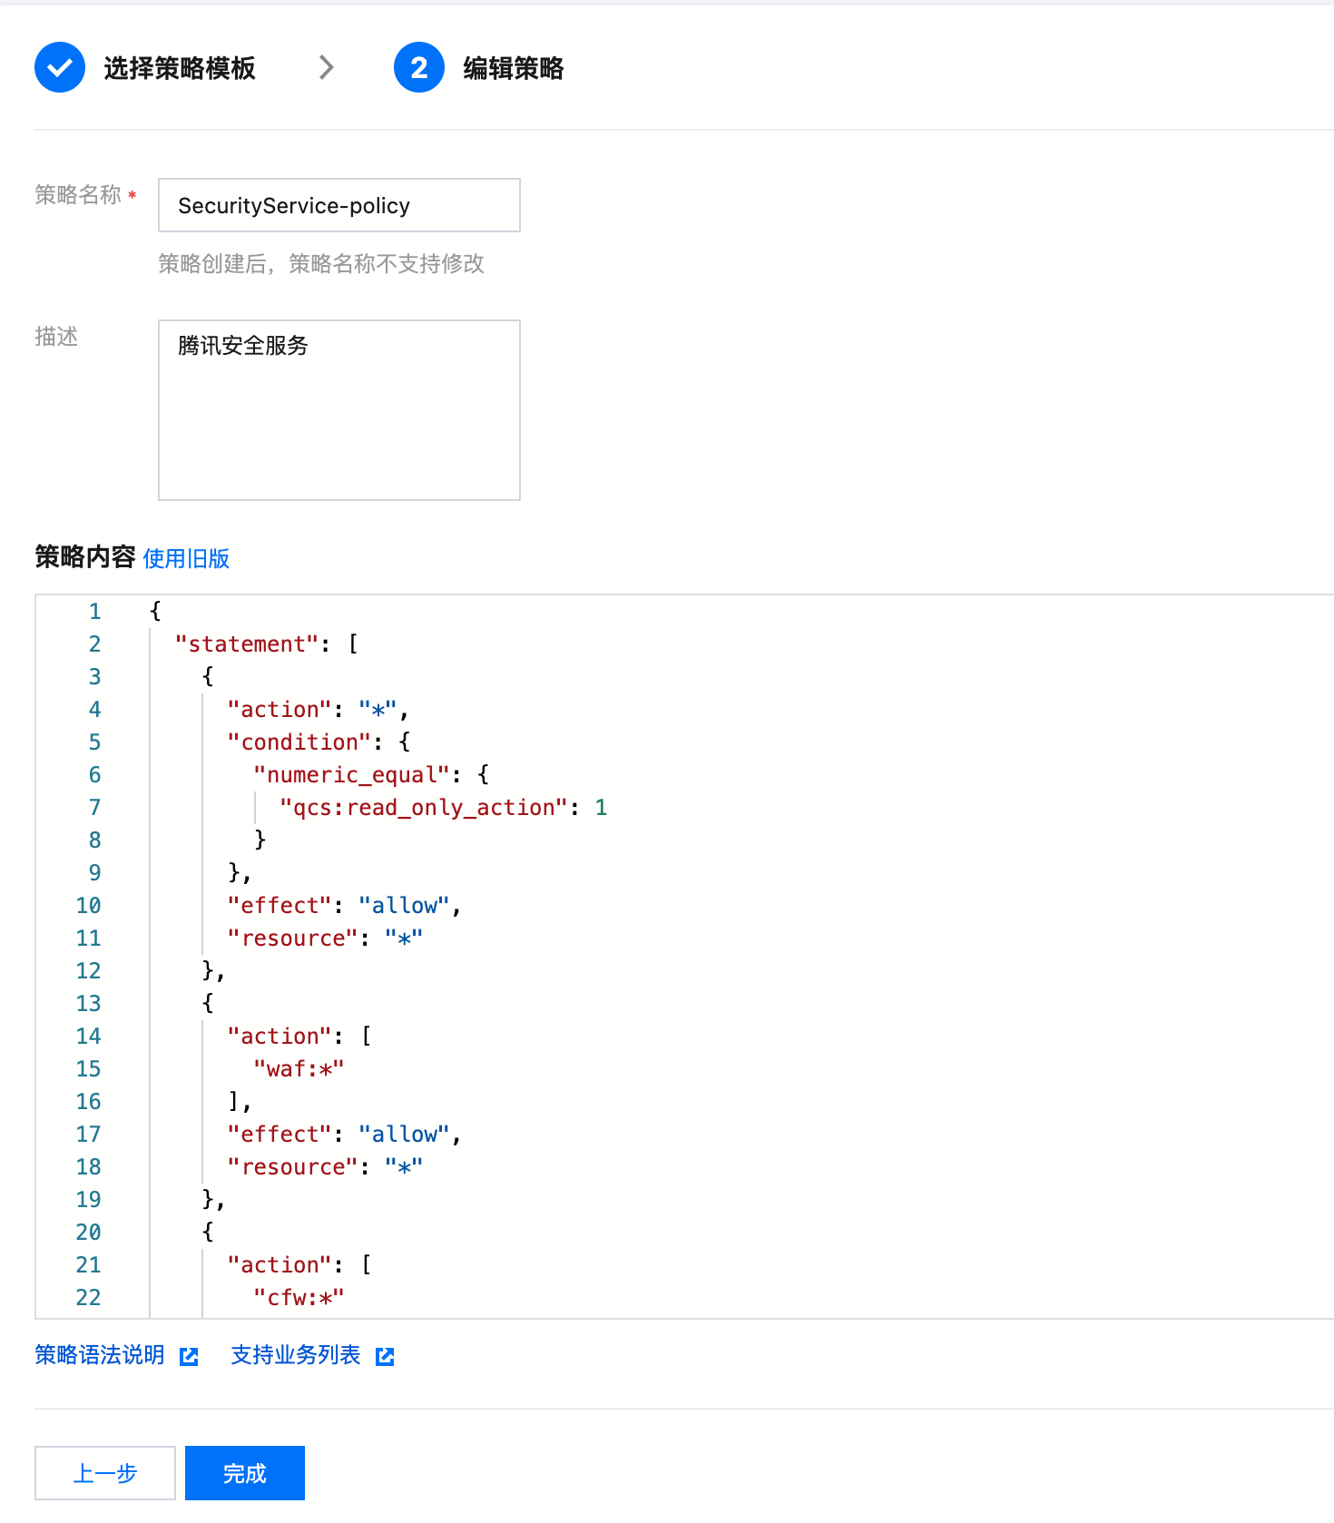Image resolution: width=1334 pixels, height=1523 pixels.
Task: Select the 选择策略模板 step label
Action: [180, 68]
